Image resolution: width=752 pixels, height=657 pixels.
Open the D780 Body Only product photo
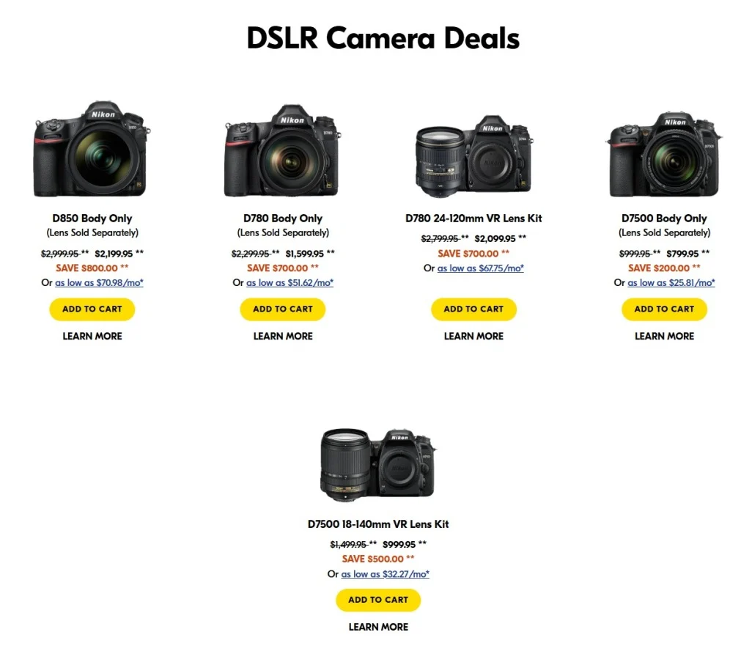click(282, 151)
